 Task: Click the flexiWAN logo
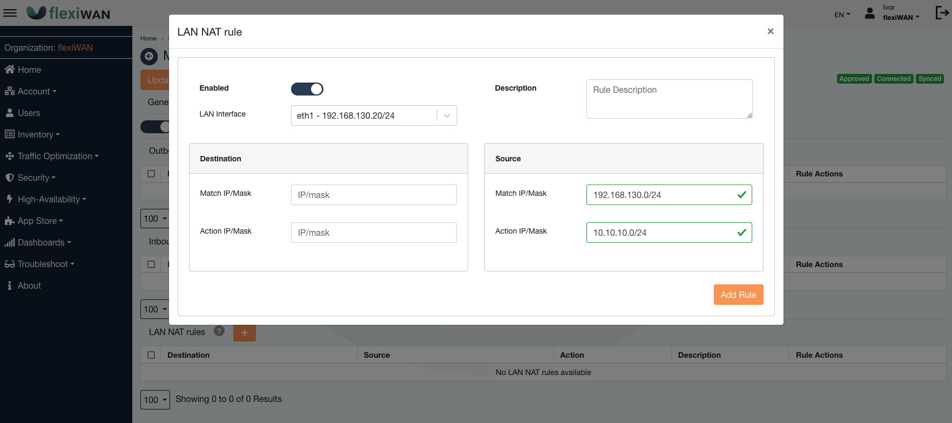69,13
